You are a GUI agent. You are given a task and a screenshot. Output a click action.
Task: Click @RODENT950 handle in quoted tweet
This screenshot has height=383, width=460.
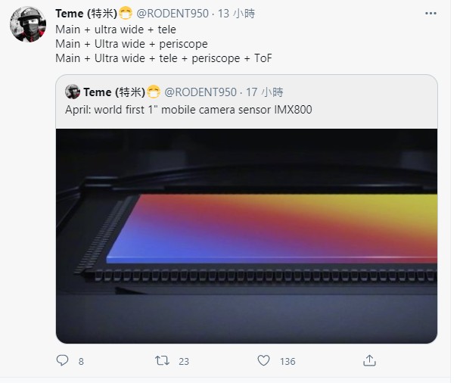click(x=200, y=92)
